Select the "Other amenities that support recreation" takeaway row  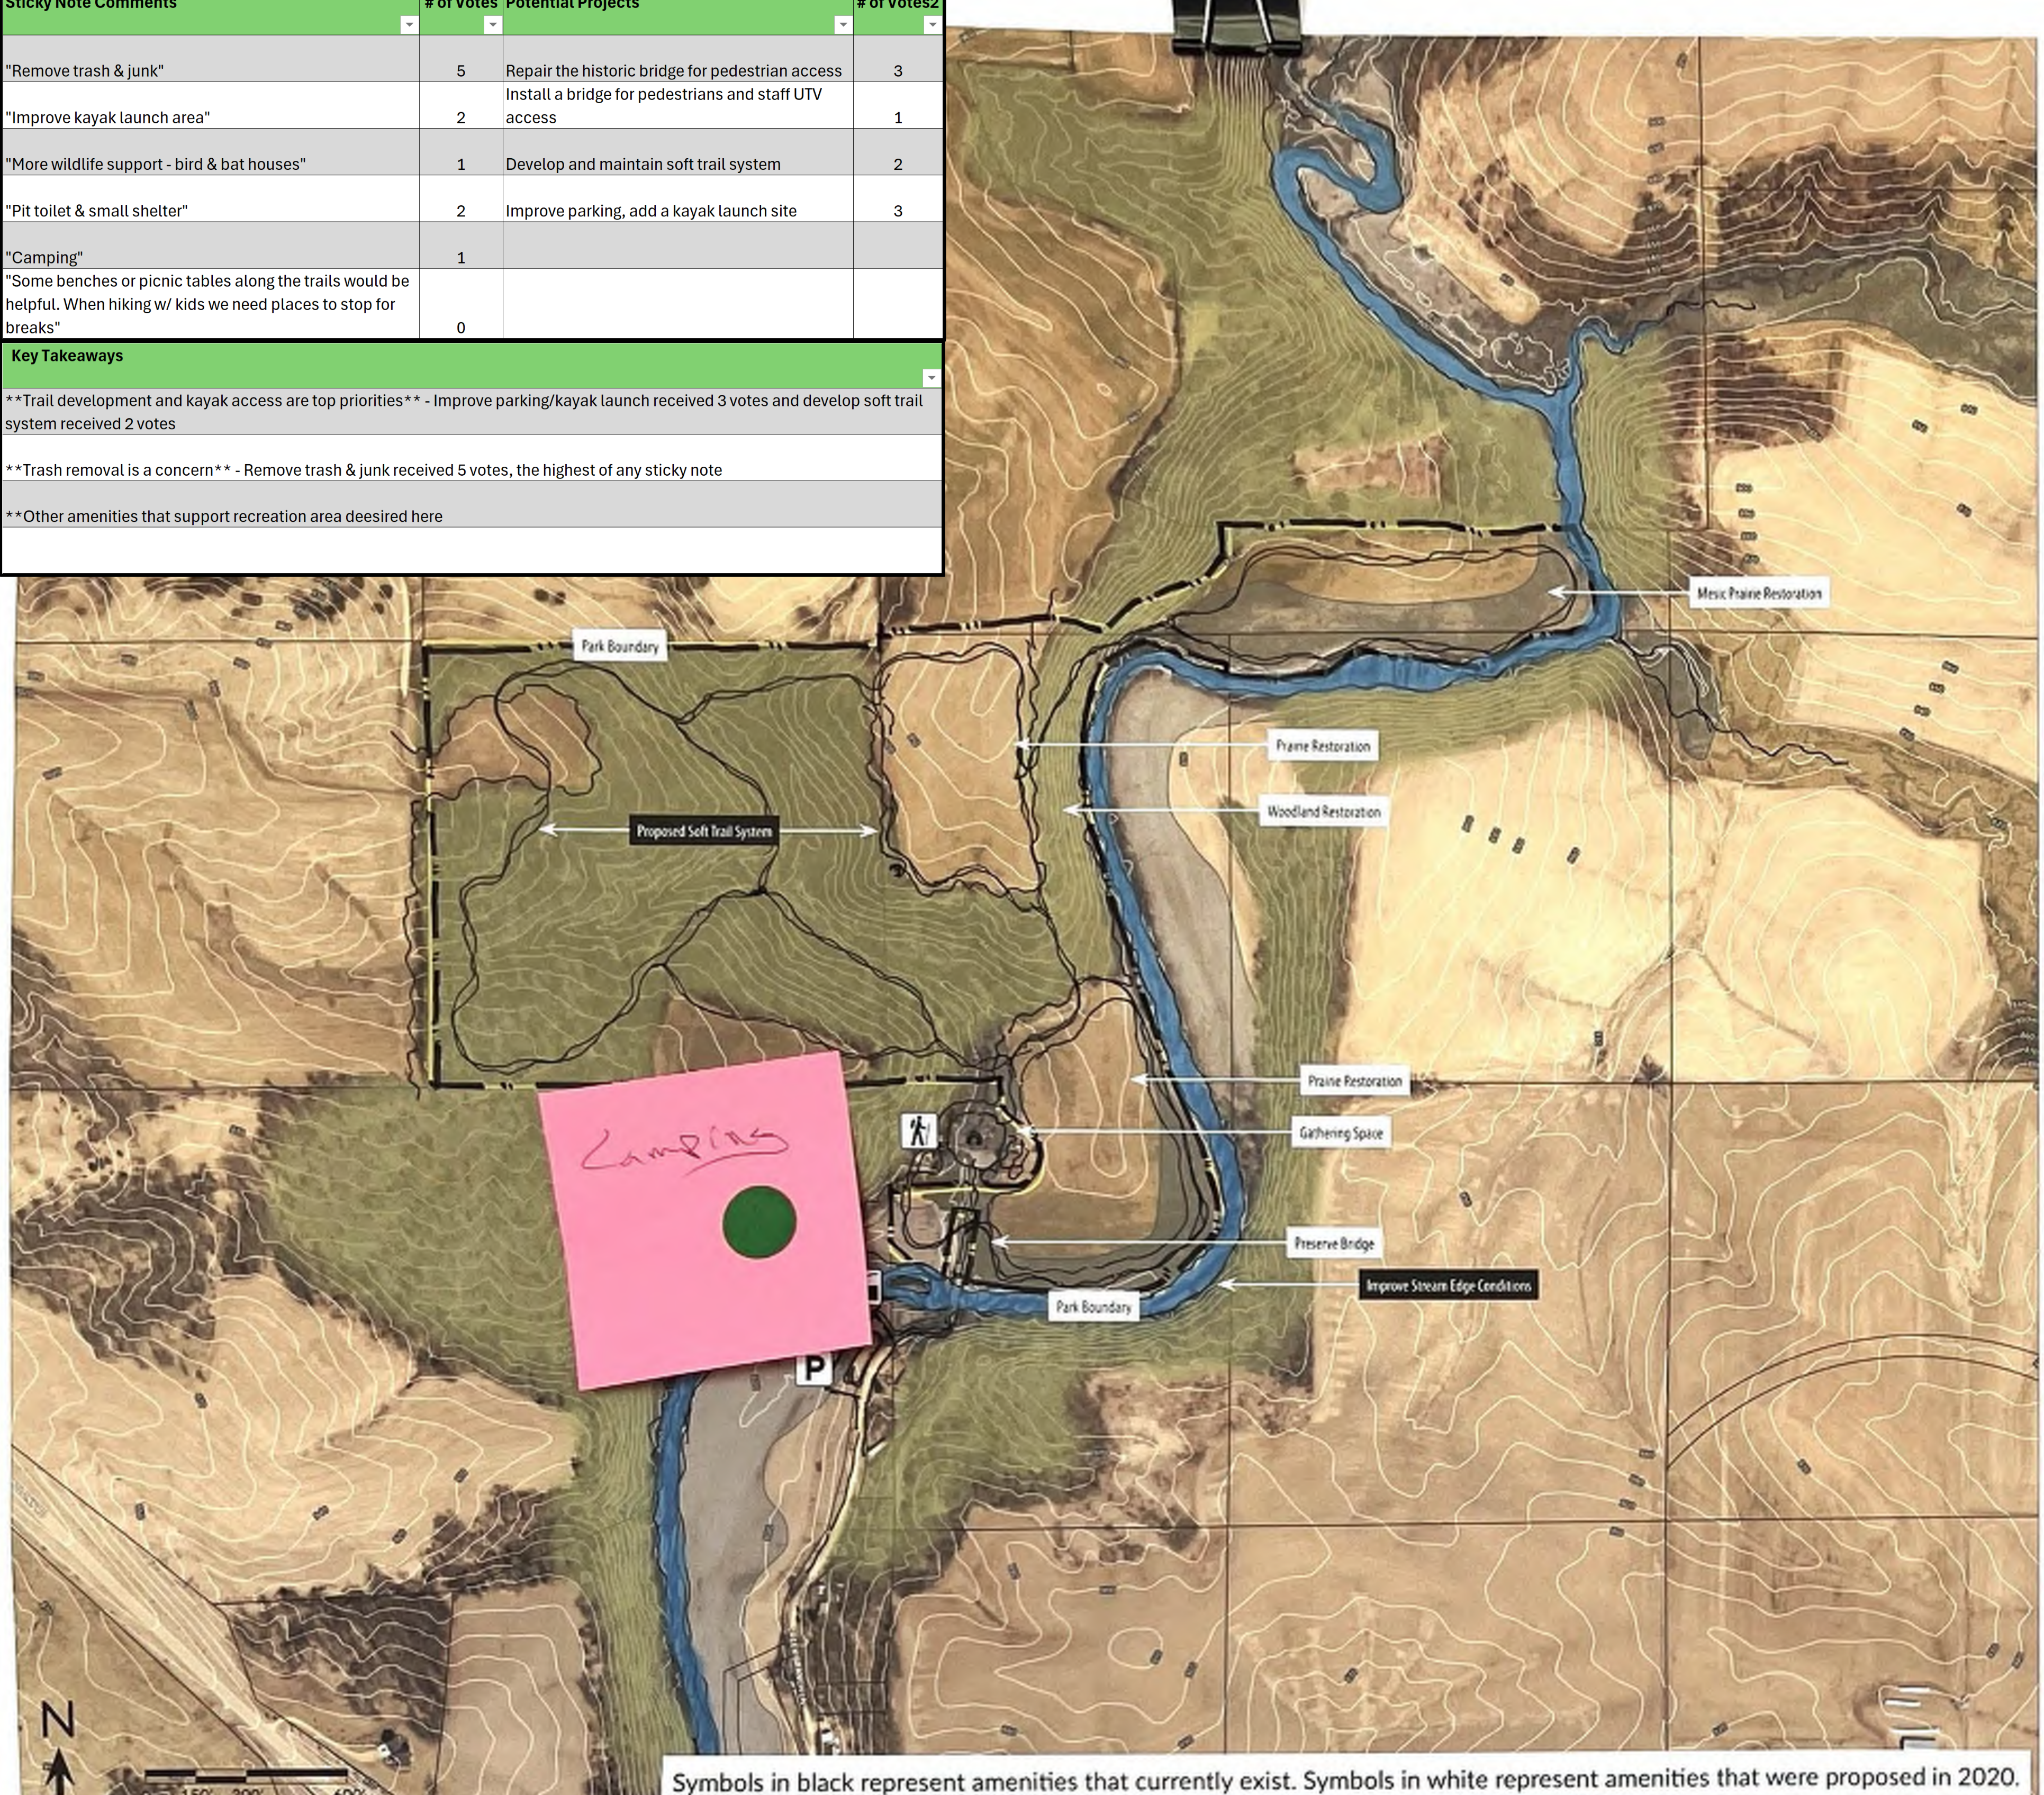tap(472, 505)
